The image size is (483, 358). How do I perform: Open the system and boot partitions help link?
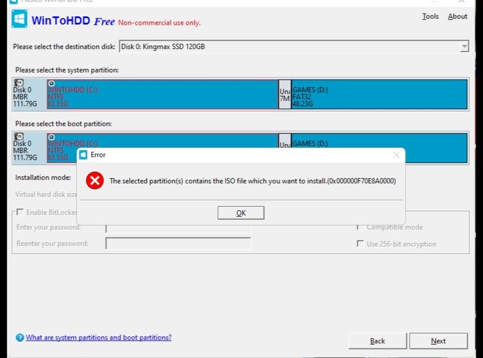(x=99, y=337)
